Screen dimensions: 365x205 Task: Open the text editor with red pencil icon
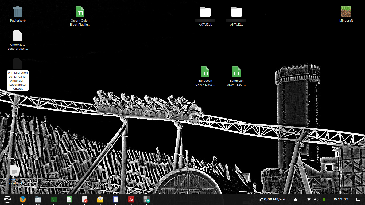85,199
